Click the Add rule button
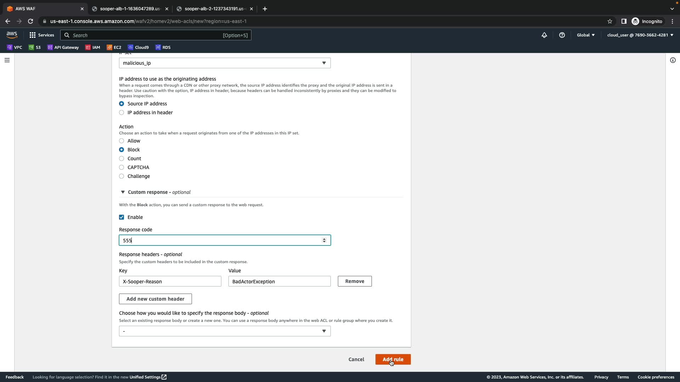This screenshot has height=382, width=680. (393, 359)
